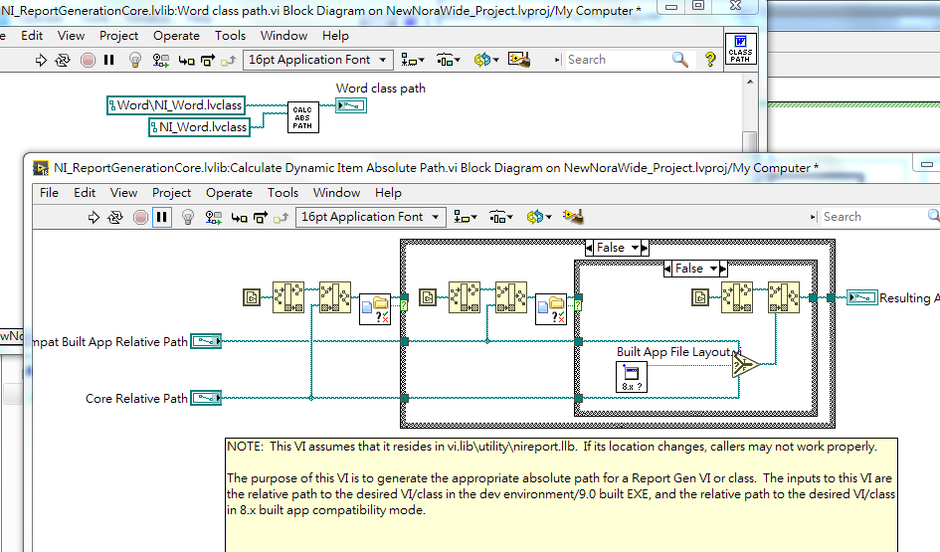Click the CLASS PATH VI icon pane
The height and width of the screenshot is (552, 940).
tap(740, 49)
